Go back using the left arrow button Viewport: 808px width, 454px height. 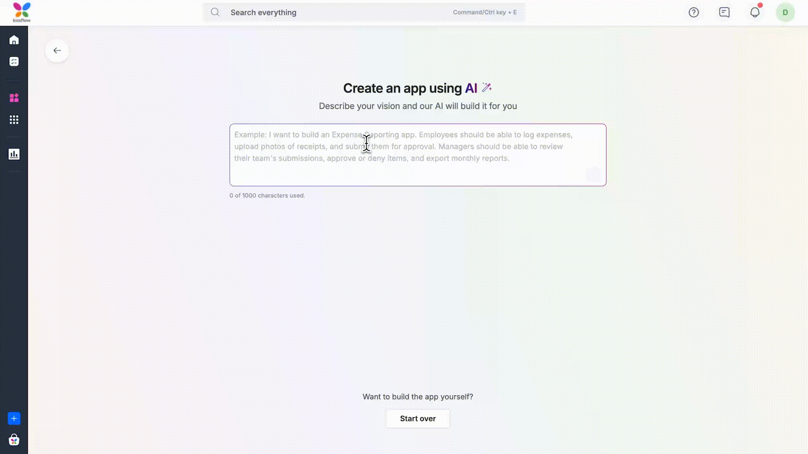point(57,51)
